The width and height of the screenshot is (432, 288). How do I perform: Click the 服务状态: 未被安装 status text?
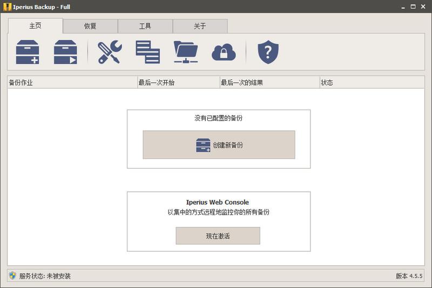click(45, 276)
